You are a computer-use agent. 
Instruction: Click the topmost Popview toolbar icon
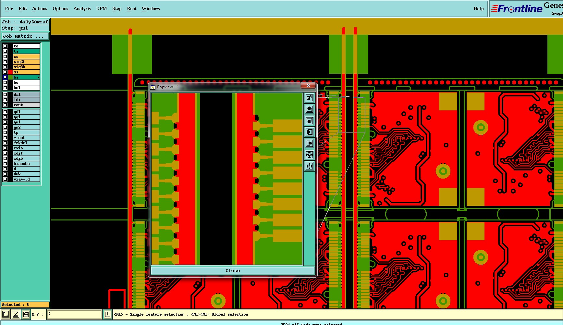309,97
